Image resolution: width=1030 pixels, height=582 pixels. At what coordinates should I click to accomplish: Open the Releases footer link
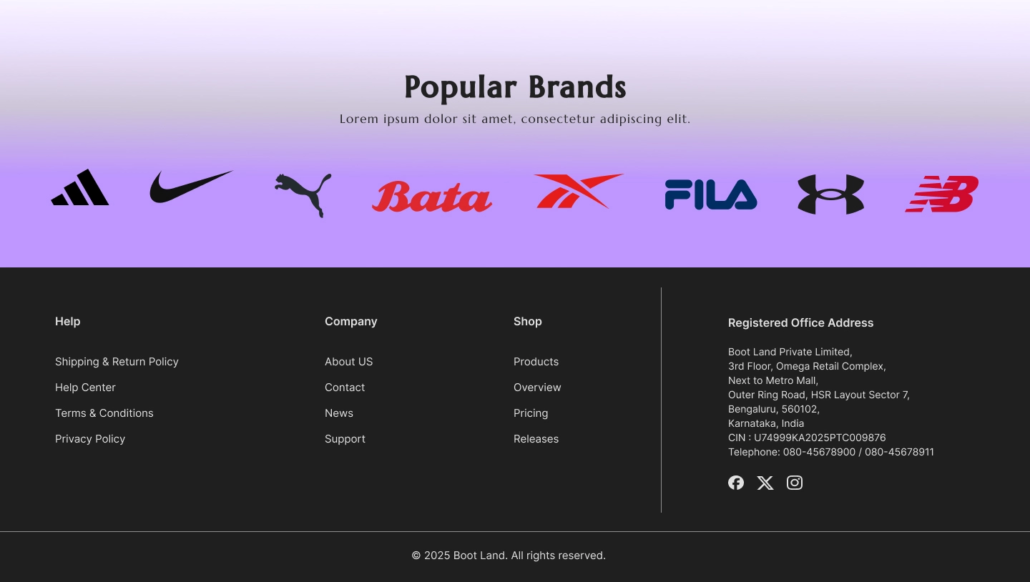(536, 439)
